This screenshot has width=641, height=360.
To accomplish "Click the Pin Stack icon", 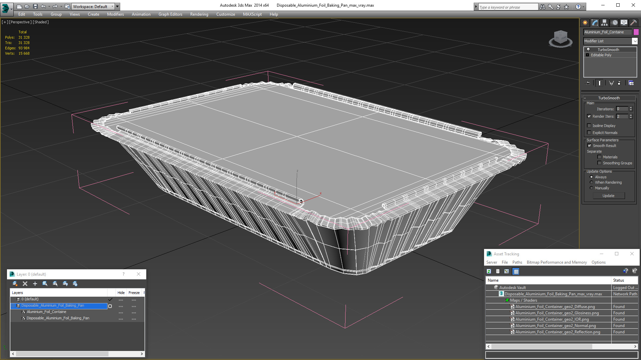I will pyautogui.click(x=588, y=83).
